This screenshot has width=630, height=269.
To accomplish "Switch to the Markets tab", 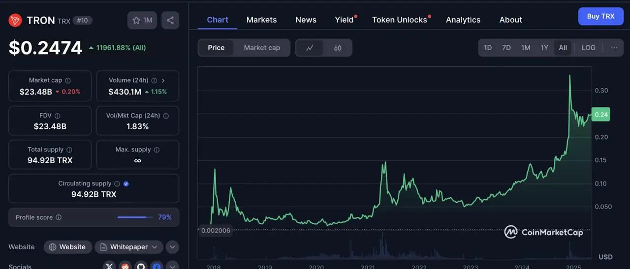I will 261,20.
